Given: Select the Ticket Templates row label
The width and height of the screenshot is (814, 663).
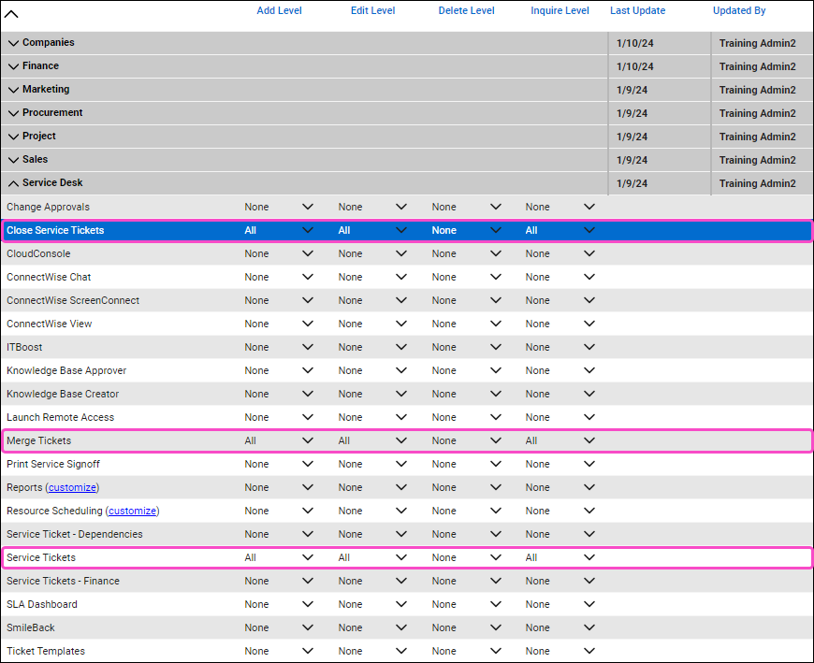Looking at the screenshot, I should [46, 651].
